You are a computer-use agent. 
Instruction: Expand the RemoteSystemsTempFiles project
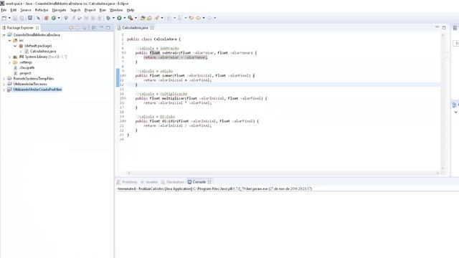(4, 79)
